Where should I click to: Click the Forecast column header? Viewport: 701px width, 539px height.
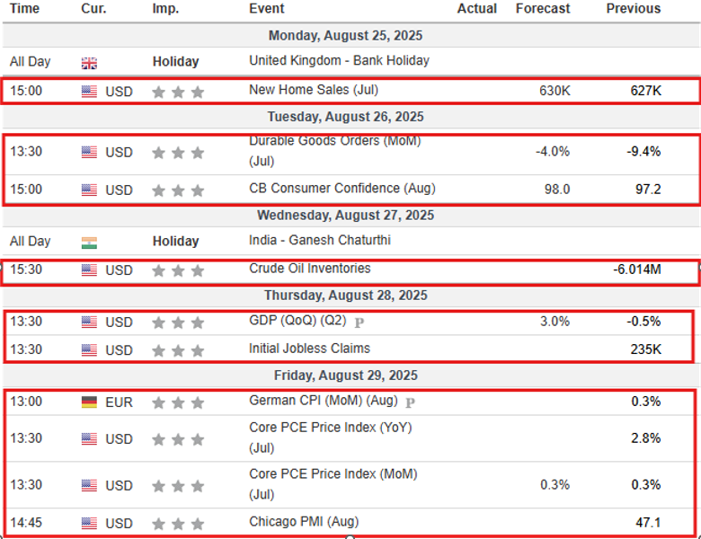click(543, 8)
